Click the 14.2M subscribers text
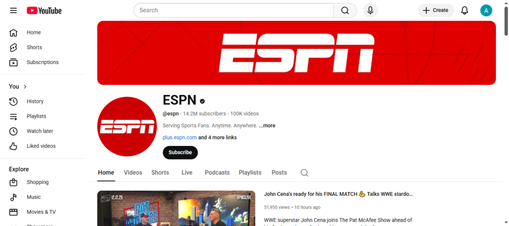The width and height of the screenshot is (509, 226). 204,114
